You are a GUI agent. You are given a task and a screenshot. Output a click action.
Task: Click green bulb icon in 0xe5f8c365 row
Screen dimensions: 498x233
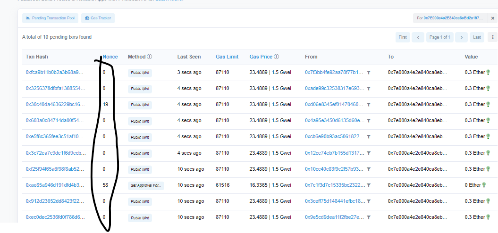[x=488, y=136]
